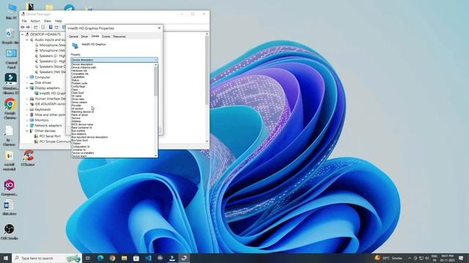Open Visual Studio Code from the taskbar
The image size is (469, 263).
tap(148, 258)
